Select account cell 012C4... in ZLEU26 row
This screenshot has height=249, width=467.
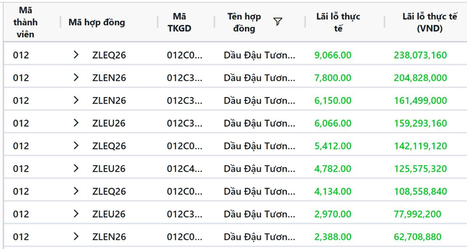tap(184, 168)
